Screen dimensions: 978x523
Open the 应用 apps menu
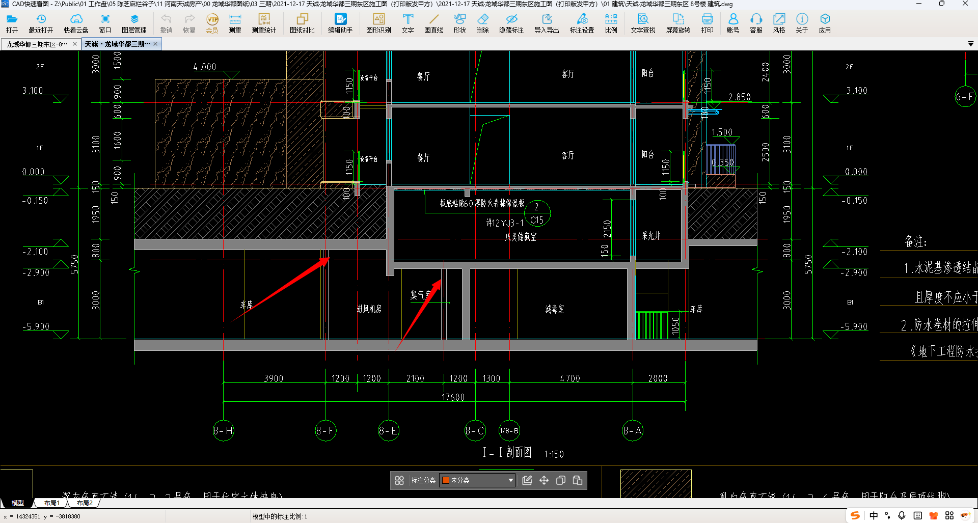pos(825,23)
